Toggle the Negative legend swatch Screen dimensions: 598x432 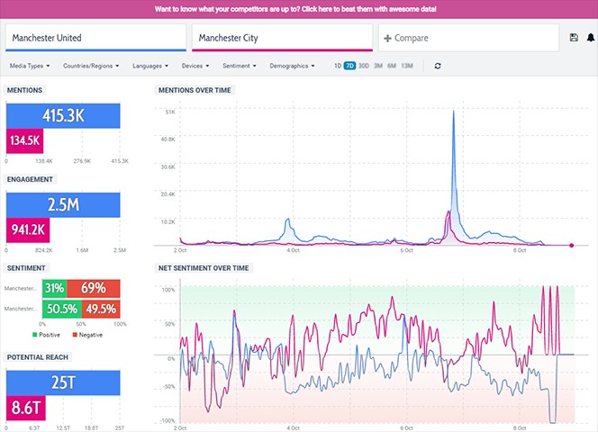(75, 335)
